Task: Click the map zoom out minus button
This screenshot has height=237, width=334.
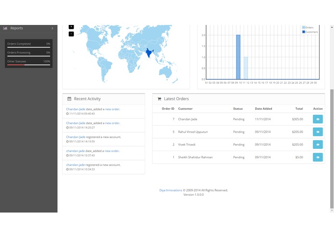Action: point(71,34)
